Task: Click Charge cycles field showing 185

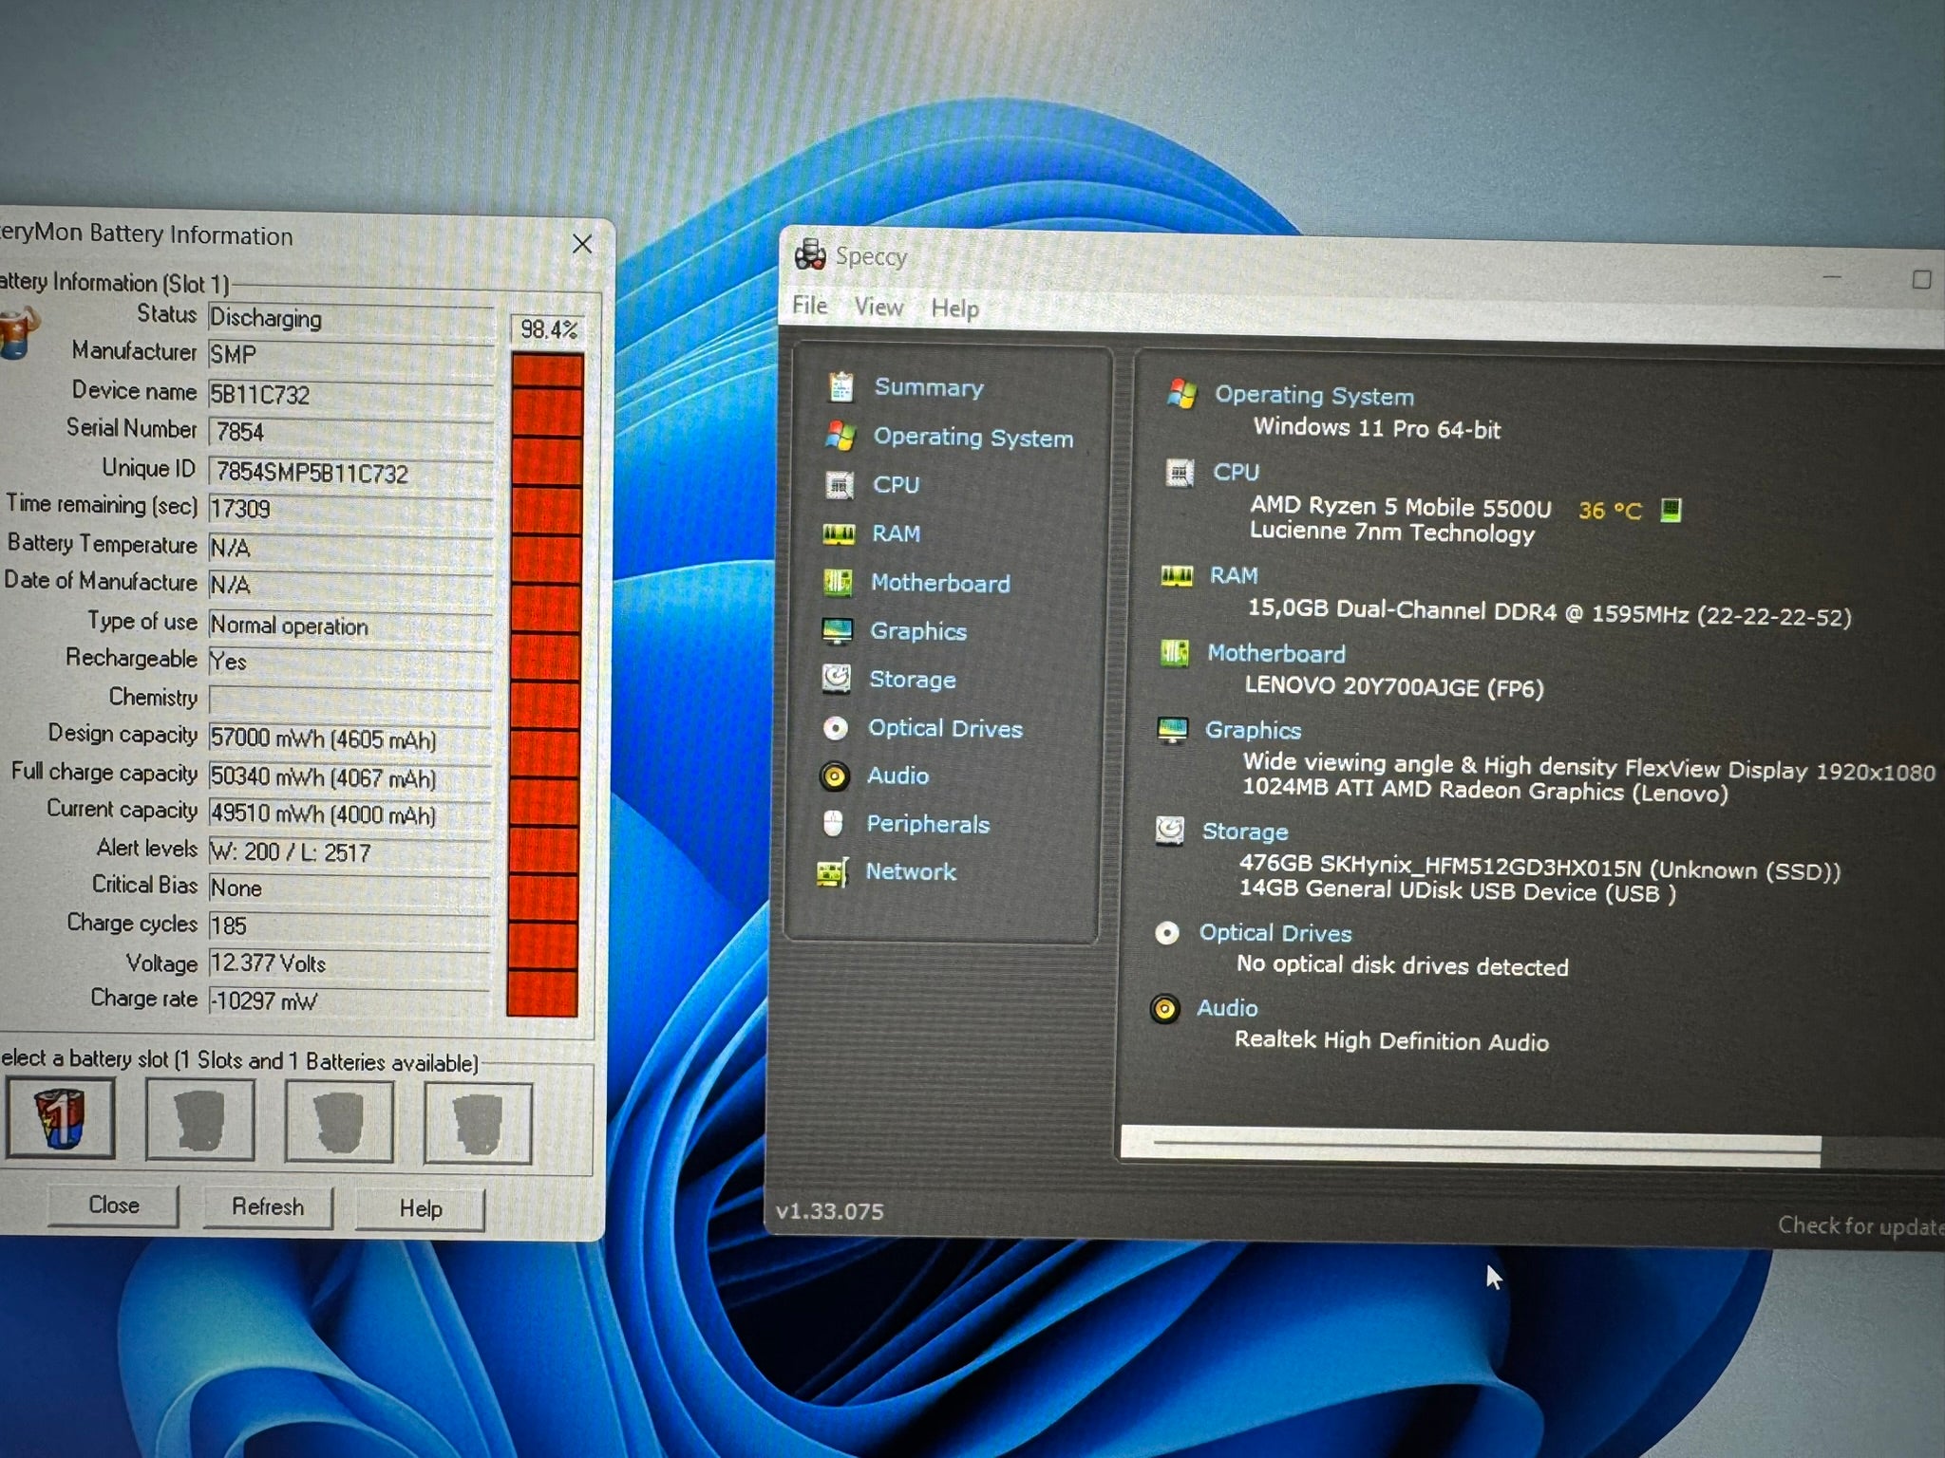Action: (x=349, y=925)
